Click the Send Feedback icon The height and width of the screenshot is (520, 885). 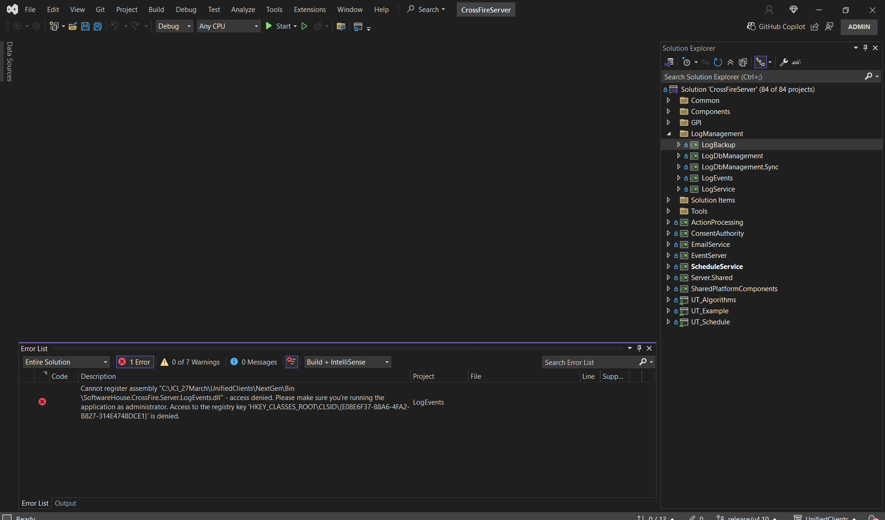[830, 27]
